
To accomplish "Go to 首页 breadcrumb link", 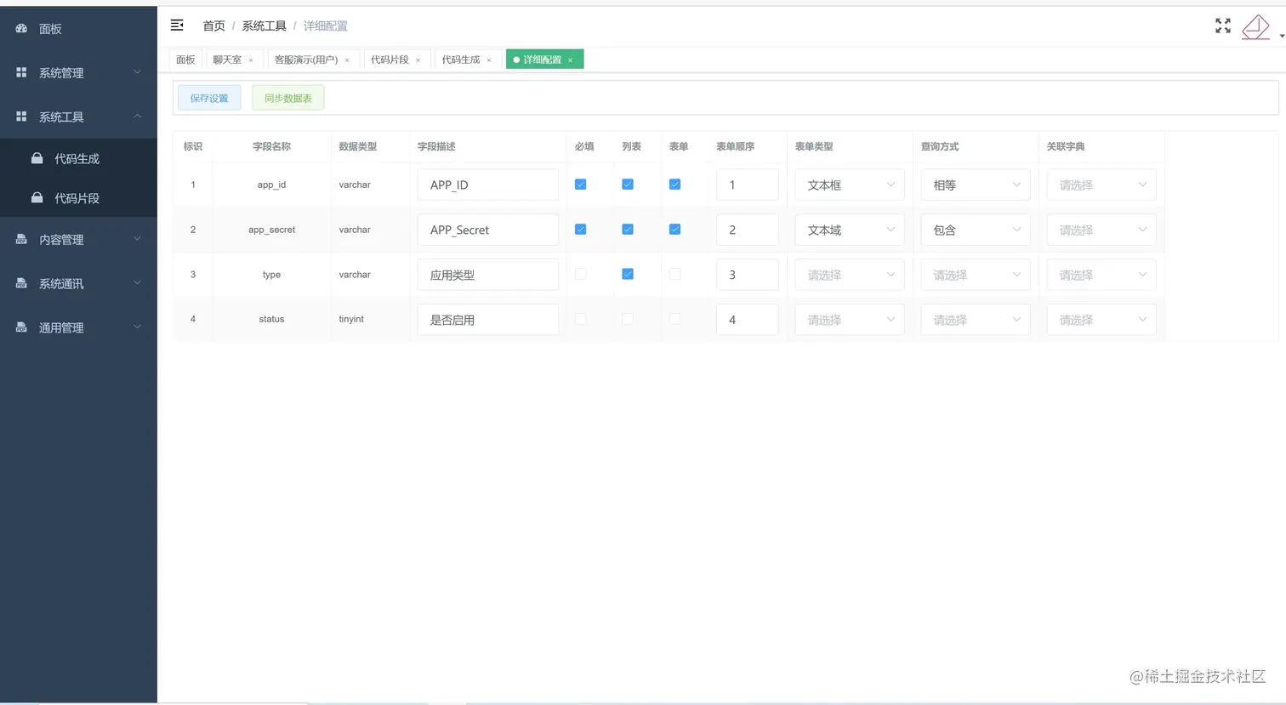I will coord(213,26).
